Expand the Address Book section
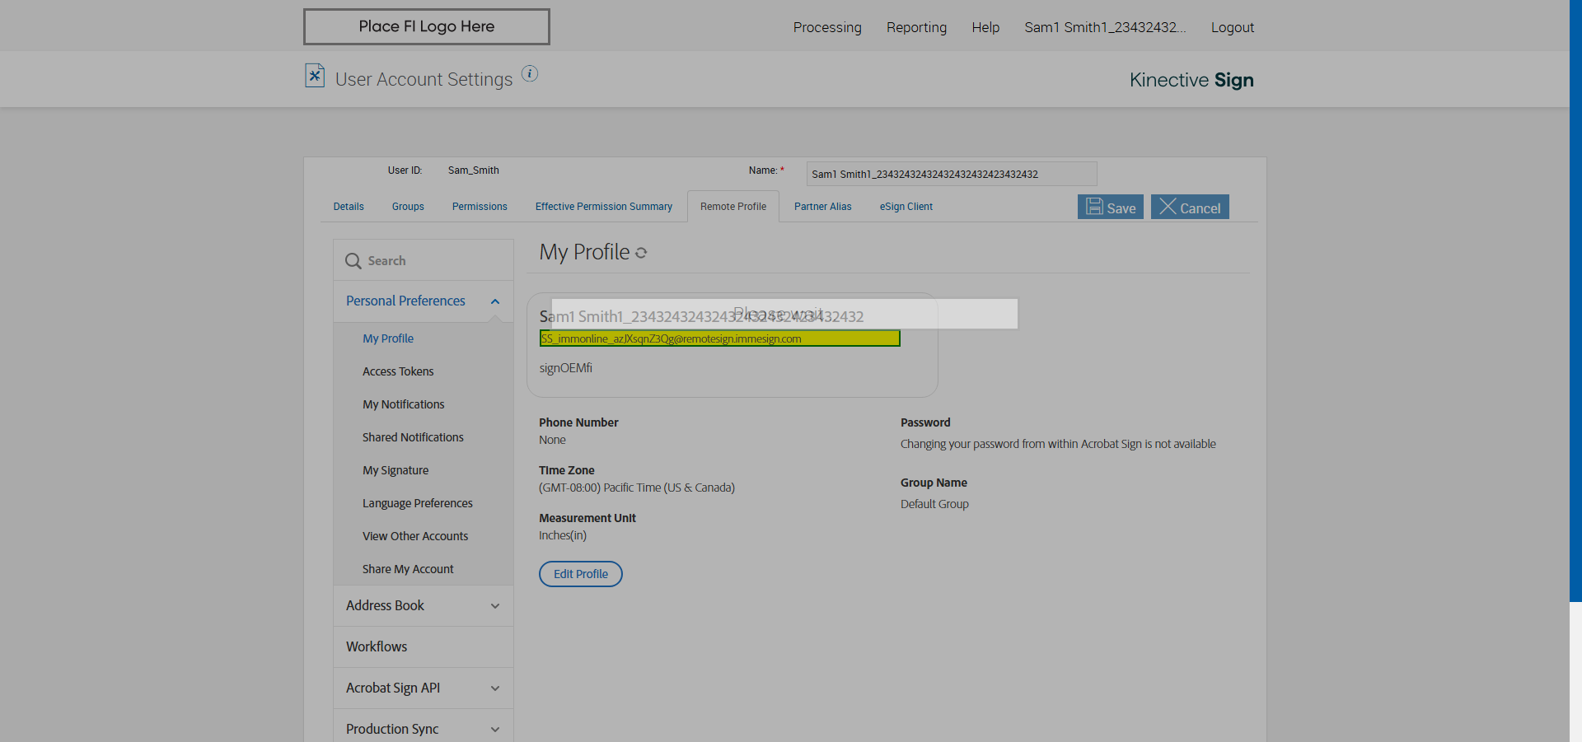This screenshot has width=1582, height=742. [495, 606]
